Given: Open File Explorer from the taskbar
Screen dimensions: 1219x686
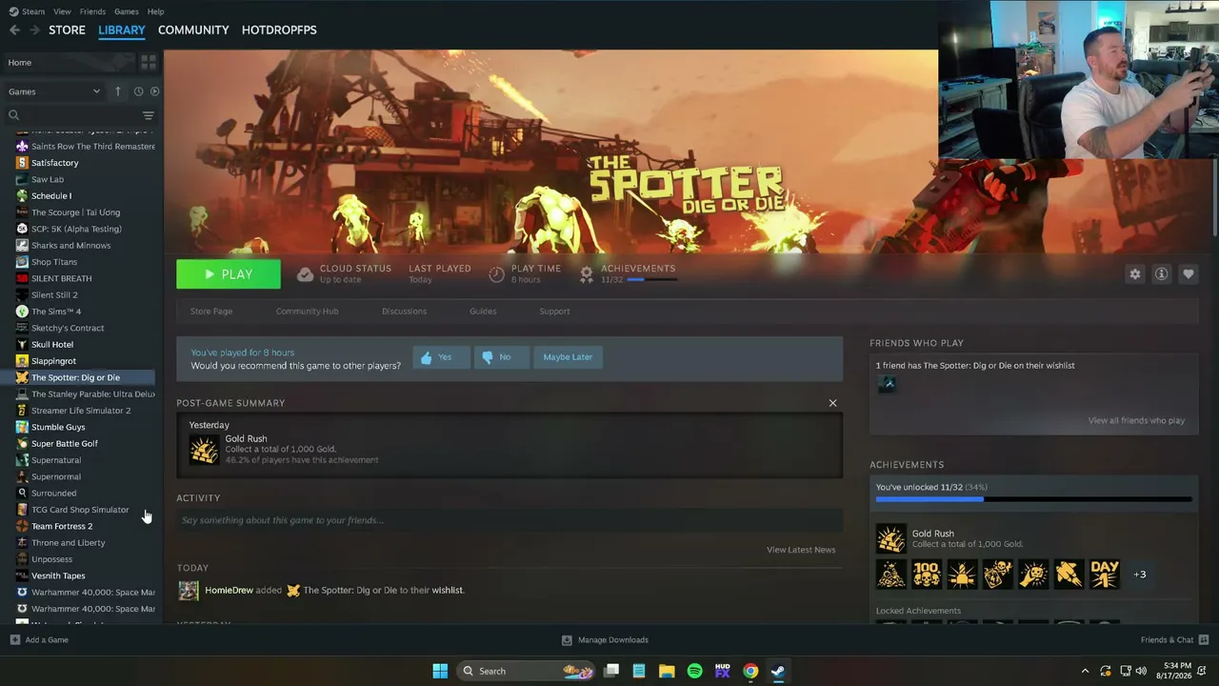Looking at the screenshot, I should point(667,671).
